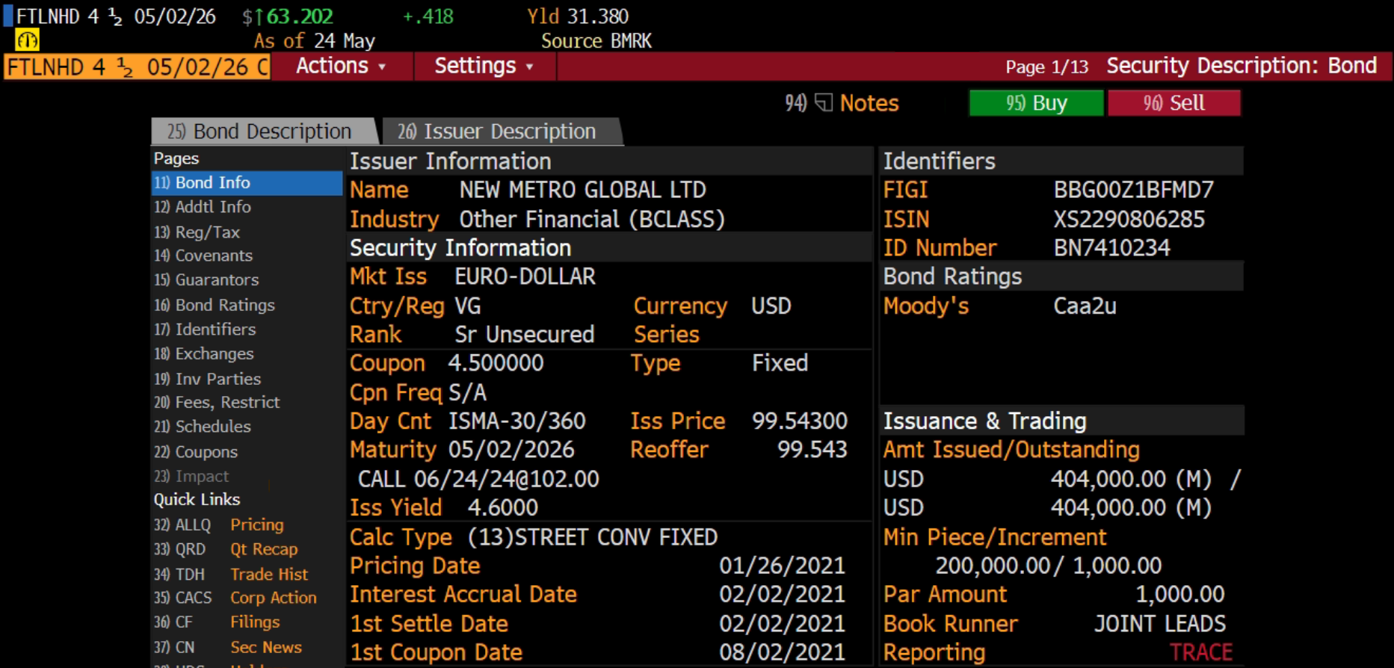
Task: Click the 1st Coupon Date 08/02/2021
Action: tap(782, 653)
